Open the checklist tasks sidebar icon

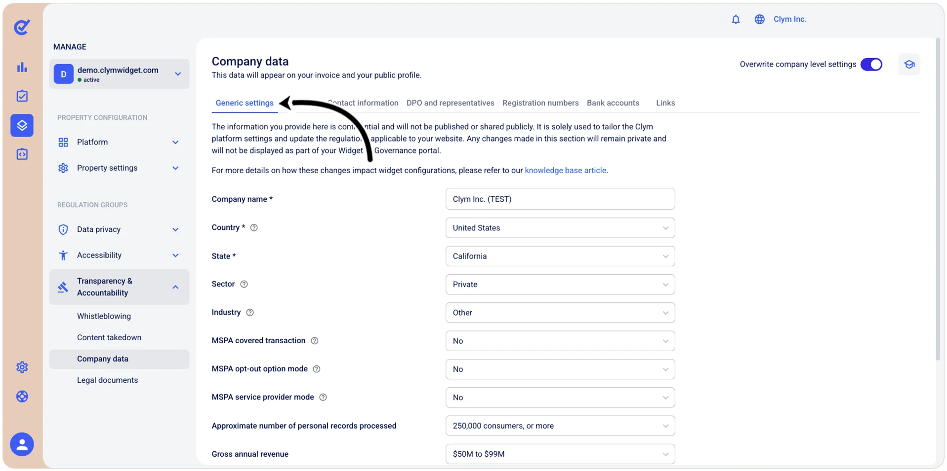point(22,96)
